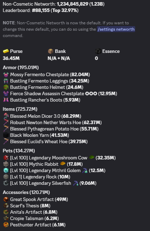Screen dimensions: 150x231
Task: Click the Great Spook Artifact icon
Action: (x=6, y=200)
